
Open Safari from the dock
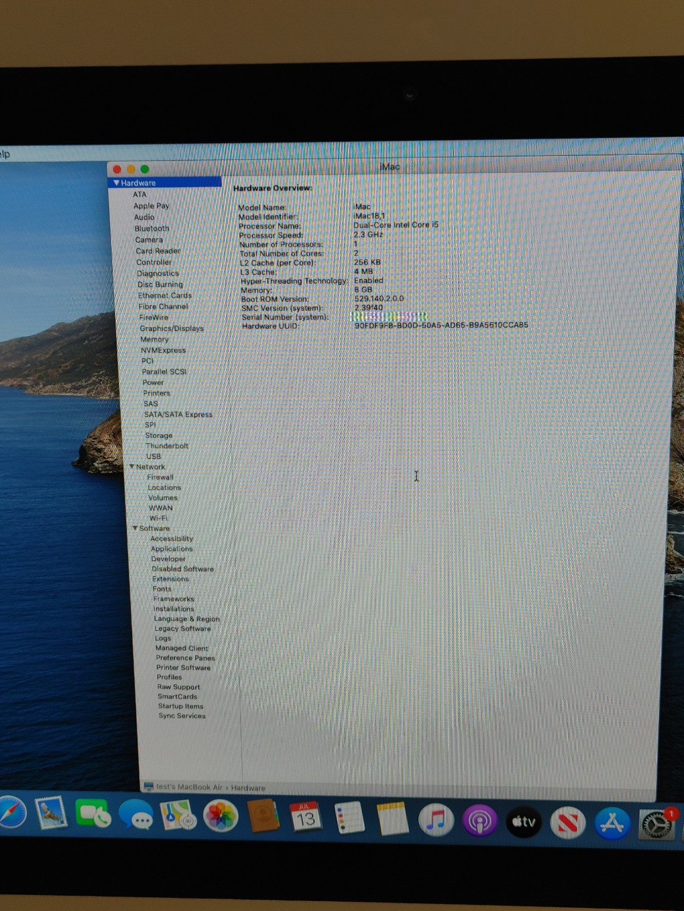11,811
